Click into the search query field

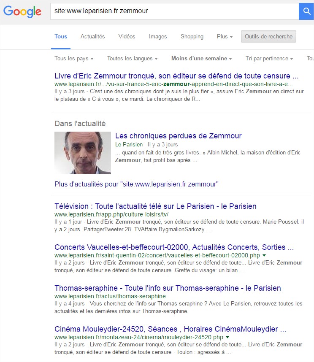click(174, 11)
